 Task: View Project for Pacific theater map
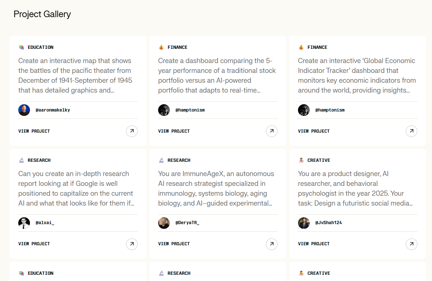pyautogui.click(x=34, y=131)
